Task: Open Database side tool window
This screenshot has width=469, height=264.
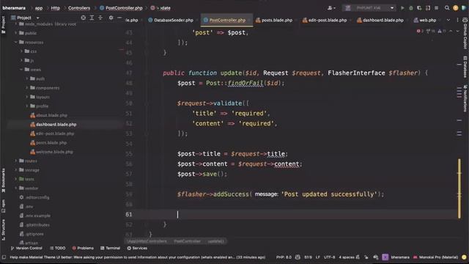Action: tap(465, 67)
